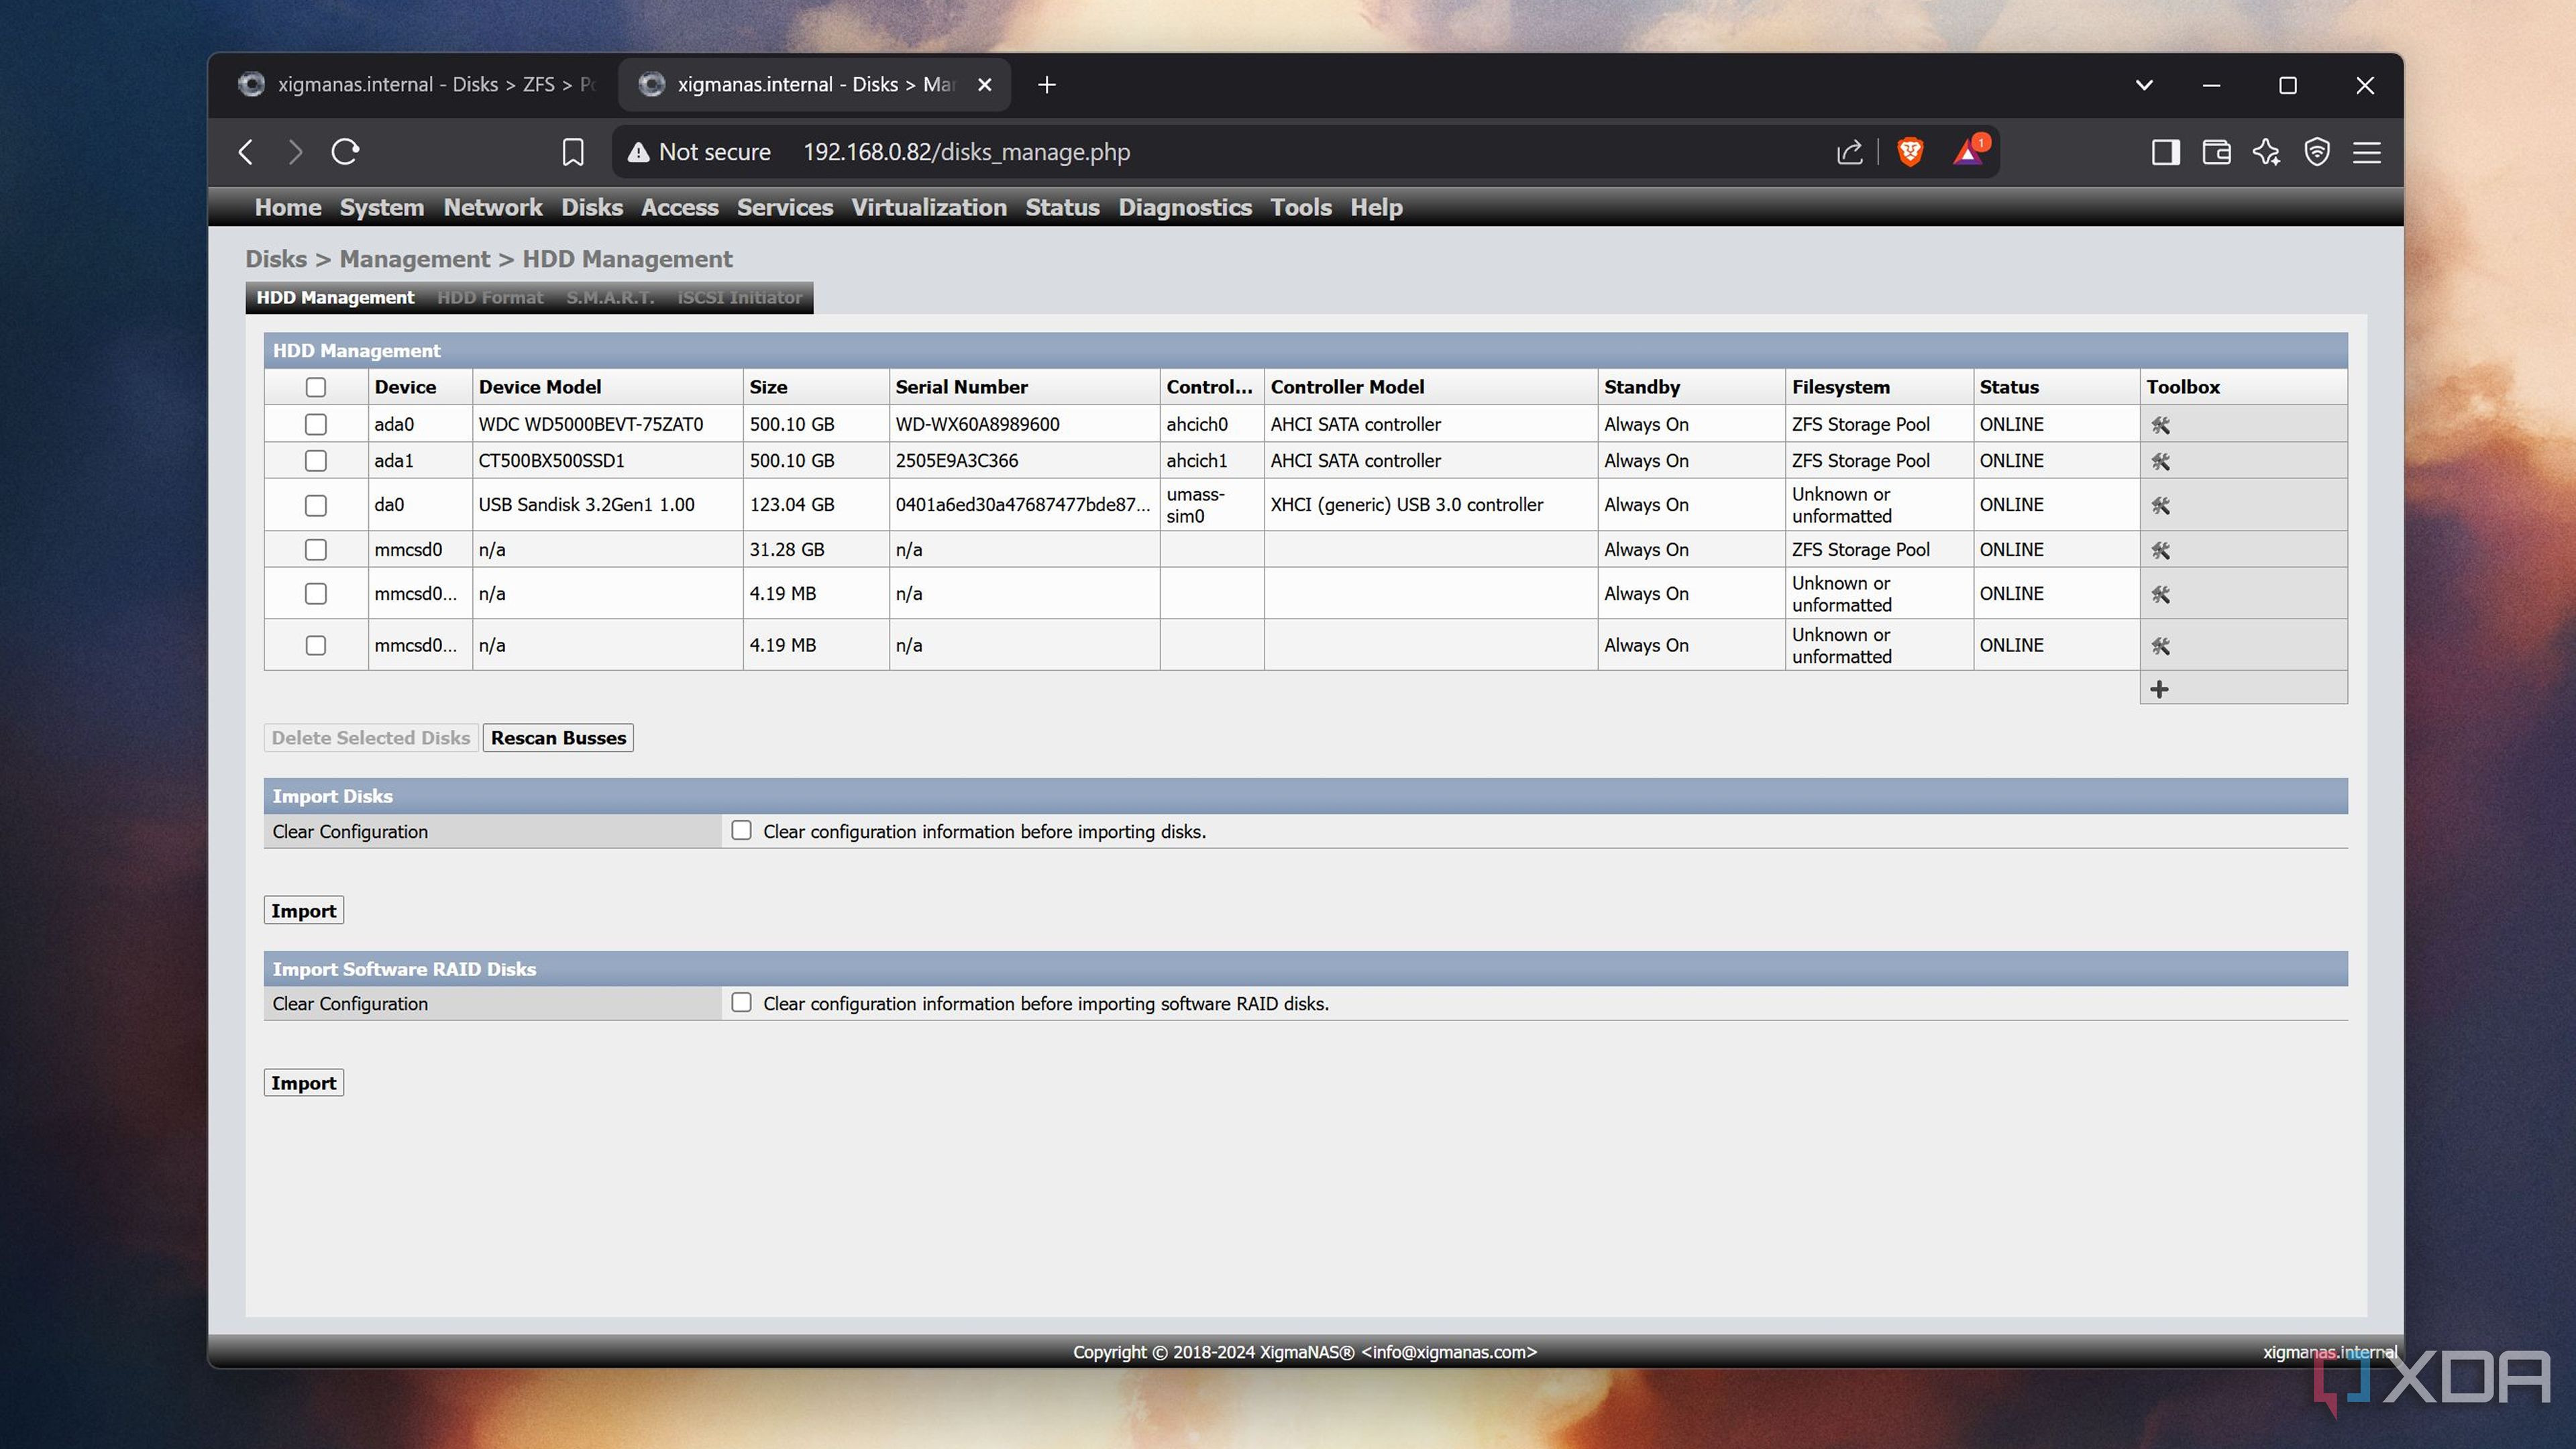
Task: Open Leo AI sparkle icon
Action: click(2266, 152)
